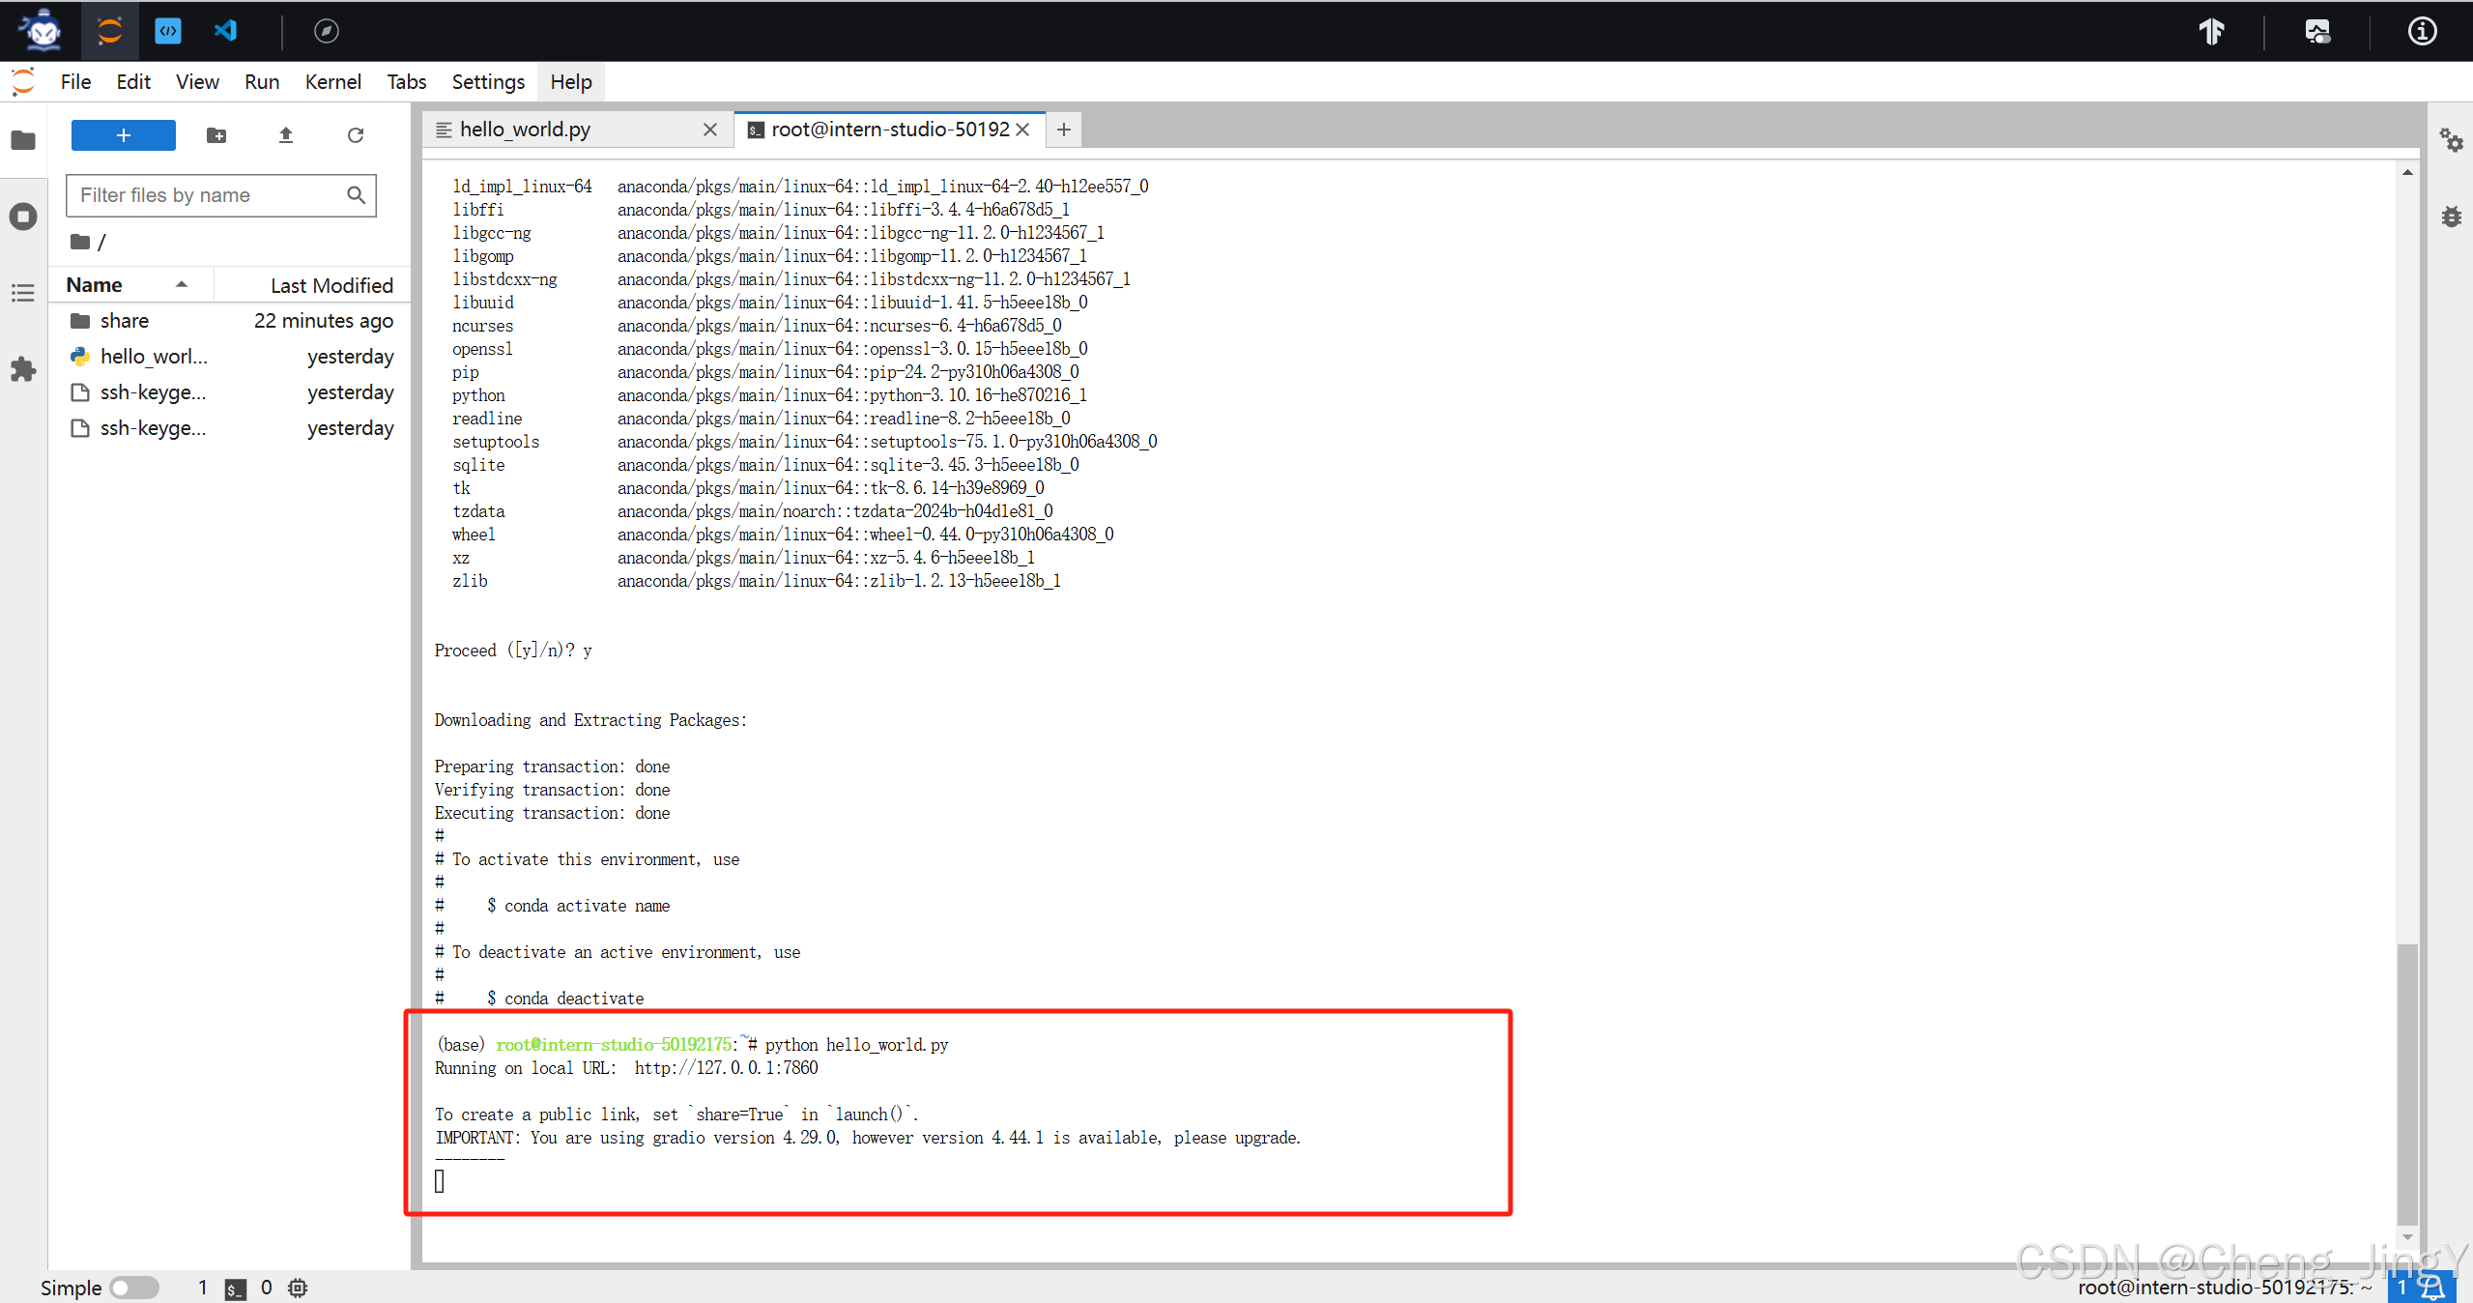Image resolution: width=2473 pixels, height=1303 pixels.
Task: Click the New Folder icon in file browser
Action: [216, 135]
